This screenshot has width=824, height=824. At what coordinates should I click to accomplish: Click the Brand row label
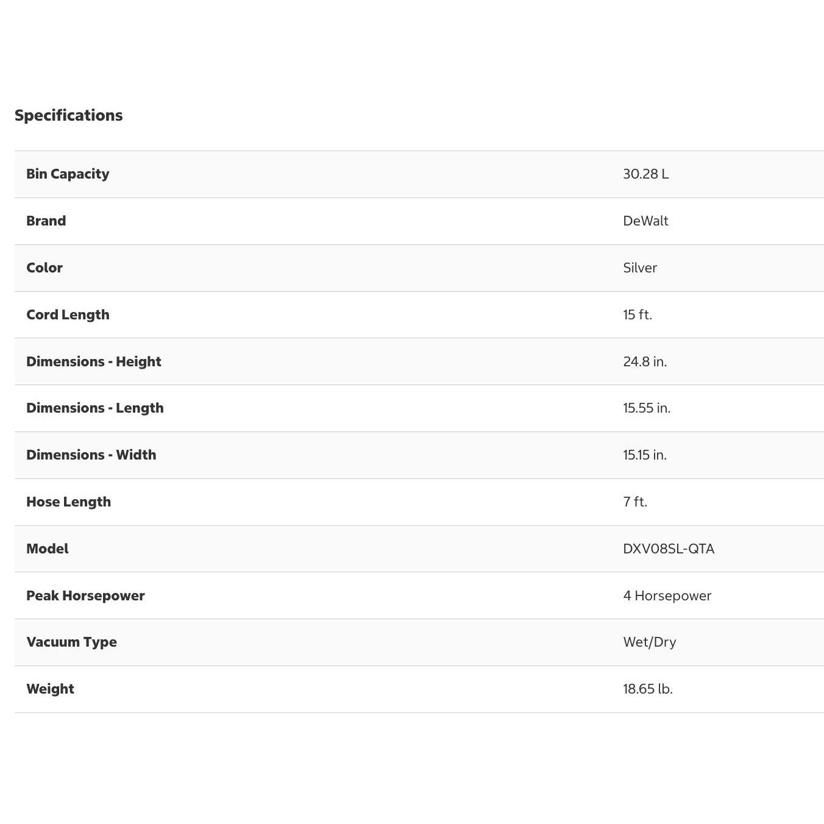[x=46, y=221]
